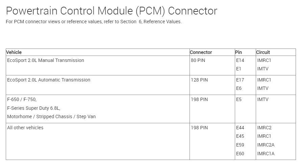Select the EcoSport 2.0L Automatic Transmission cell
The height and width of the screenshot is (165, 300).
pos(49,80)
